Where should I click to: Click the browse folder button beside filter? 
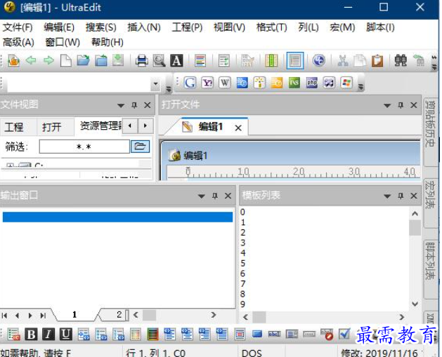pos(140,147)
